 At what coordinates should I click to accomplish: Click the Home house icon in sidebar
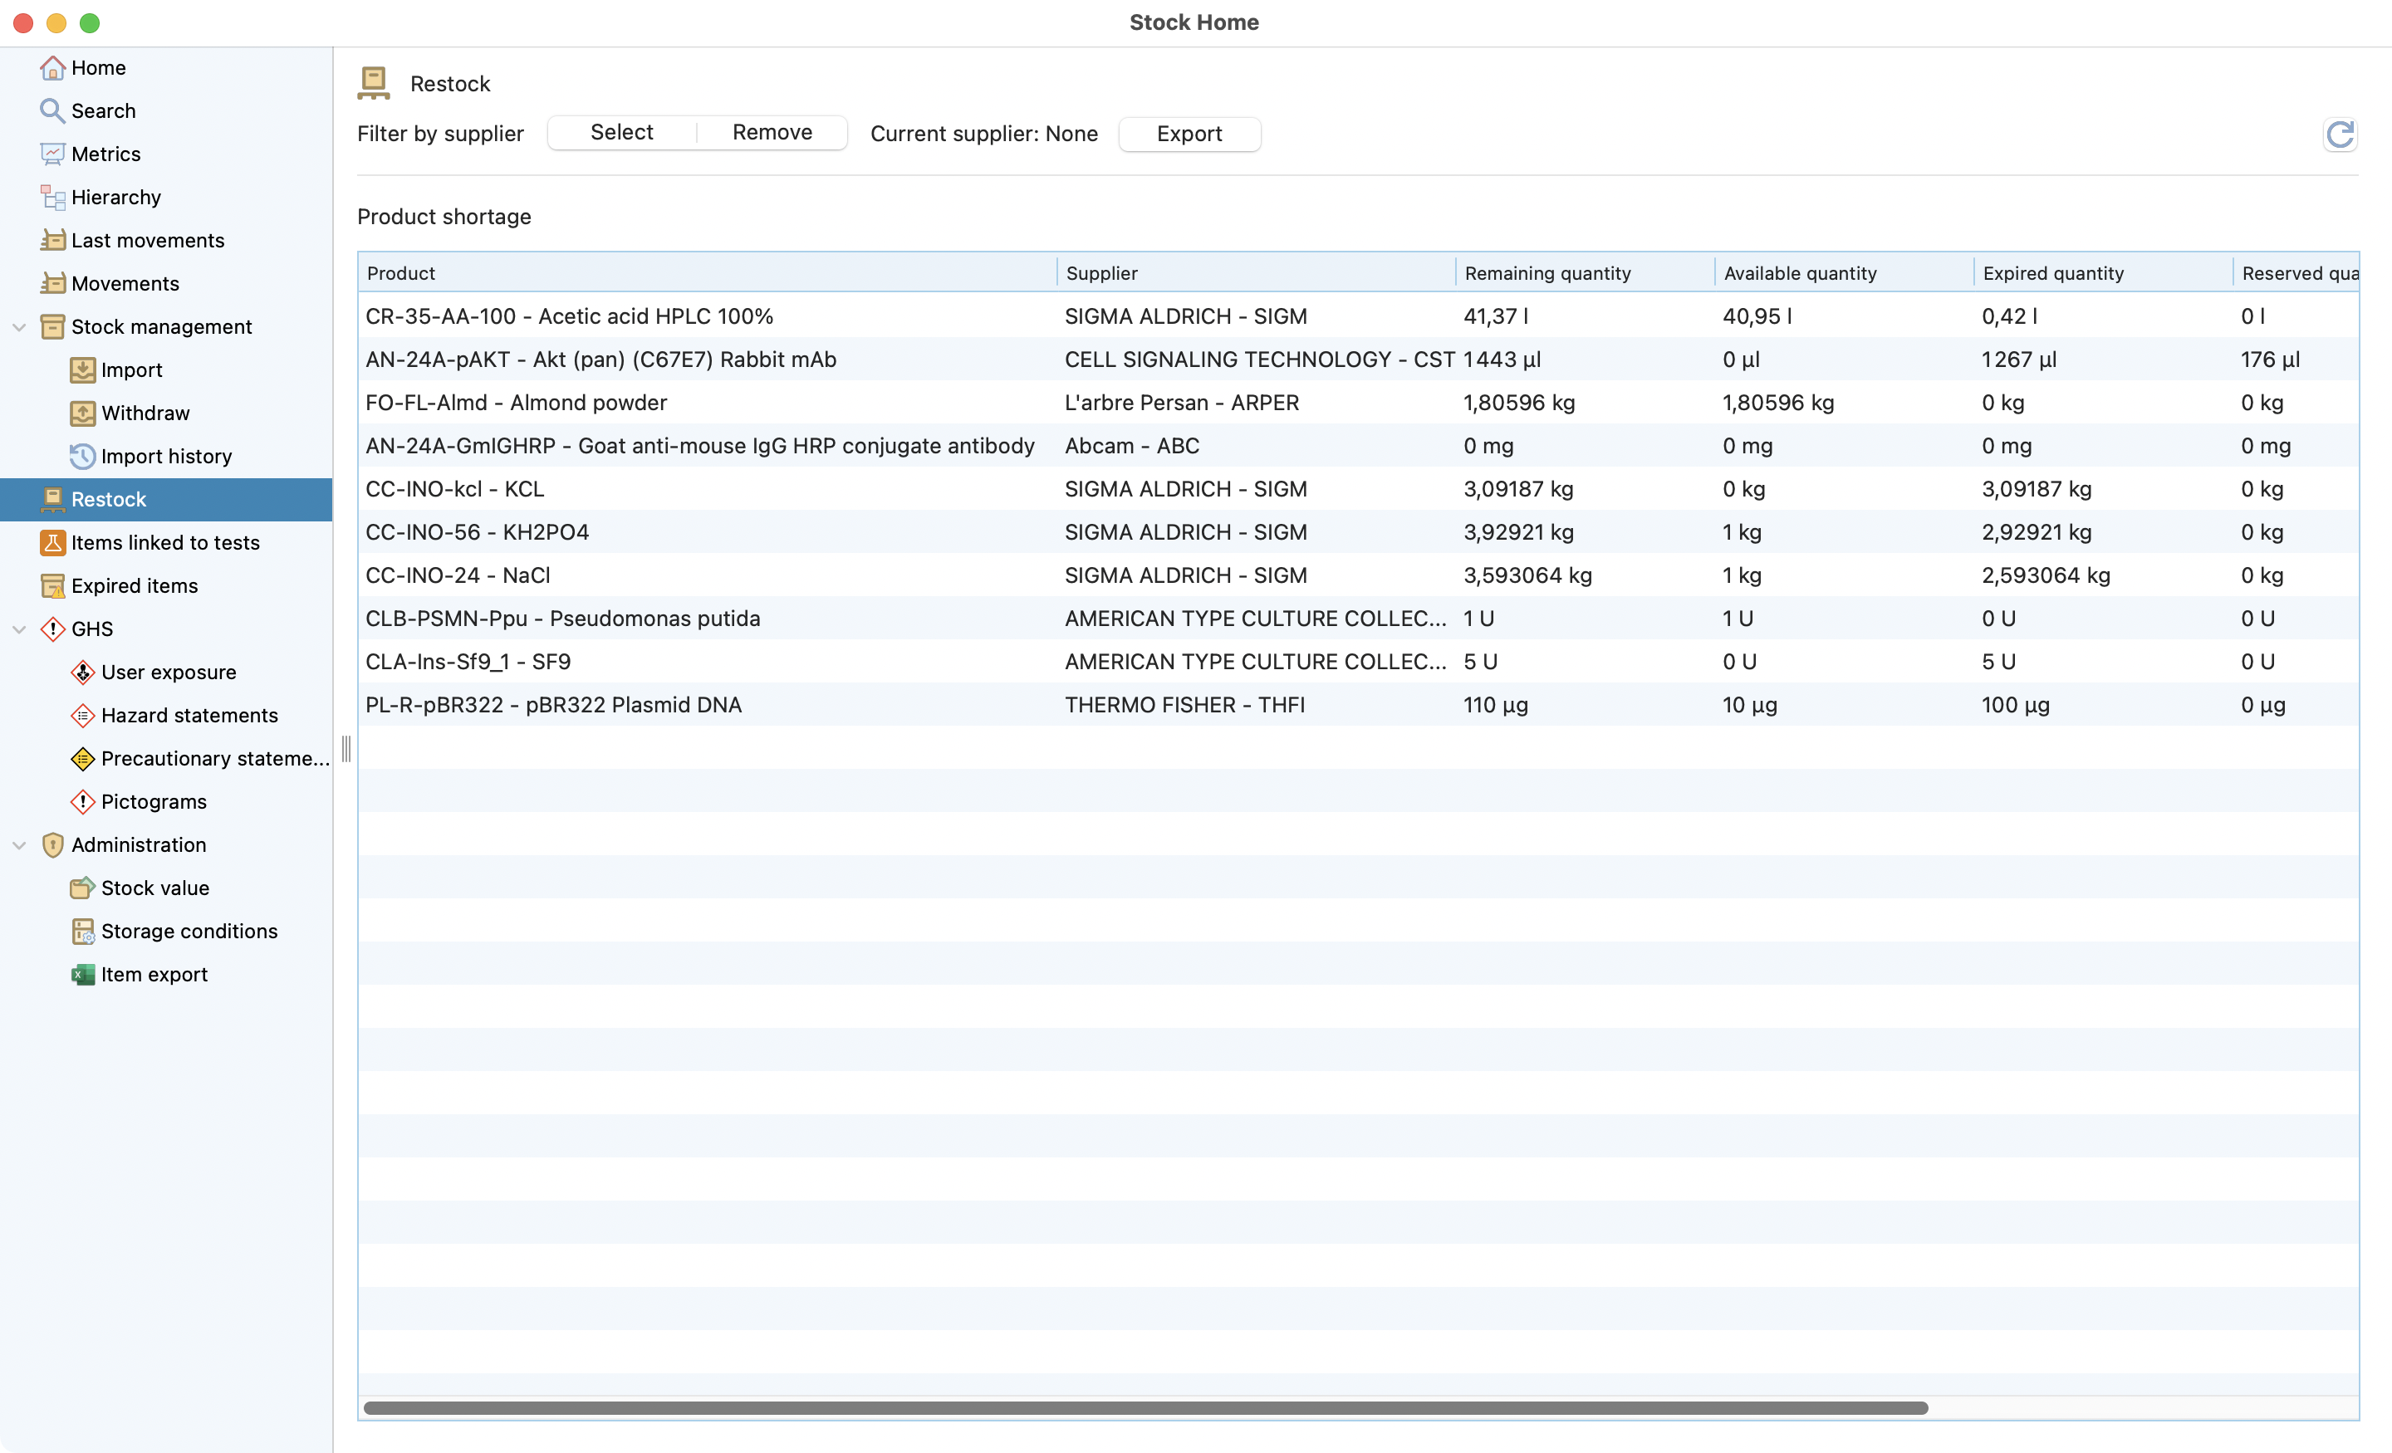point(52,68)
